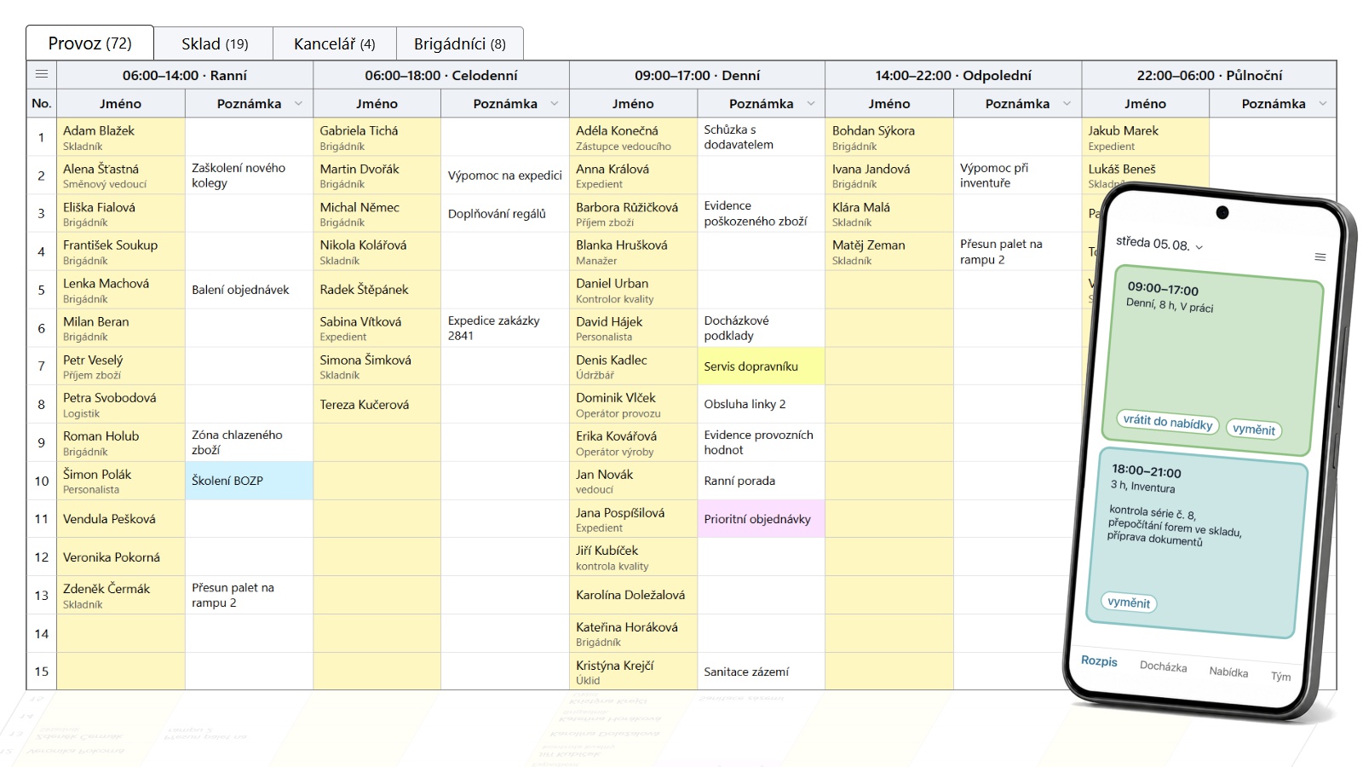Image resolution: width=1363 pixels, height=767 pixels.
Task: Open the Poznámka dropdown under the Denní shift
Action: tap(811, 104)
